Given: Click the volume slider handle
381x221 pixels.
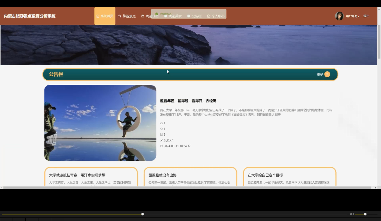Looking at the screenshot, I should pyautogui.click(x=365, y=214).
